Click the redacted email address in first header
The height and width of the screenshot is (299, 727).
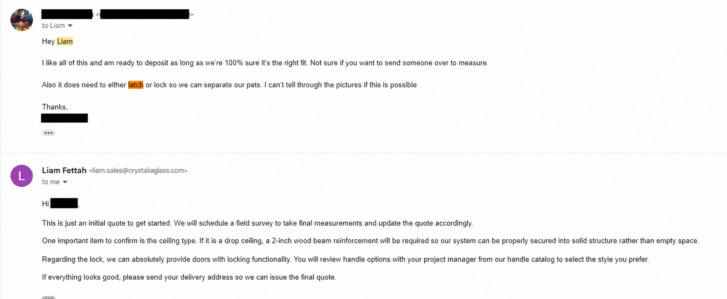click(145, 14)
